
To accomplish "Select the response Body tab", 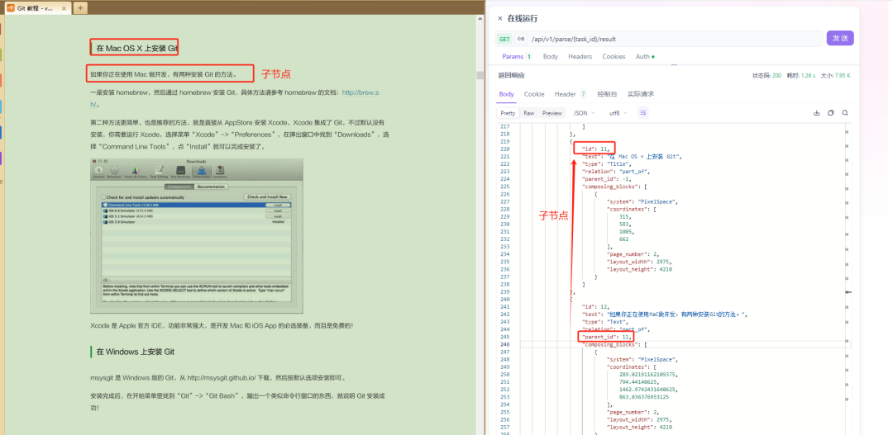I will pos(506,94).
